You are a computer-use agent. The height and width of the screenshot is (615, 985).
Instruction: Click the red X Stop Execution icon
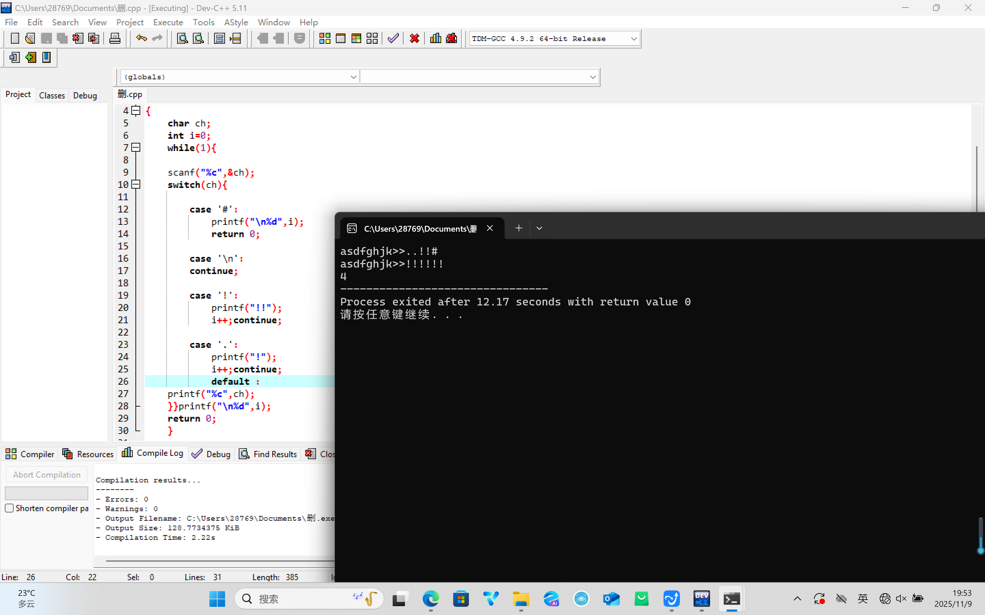coord(415,39)
